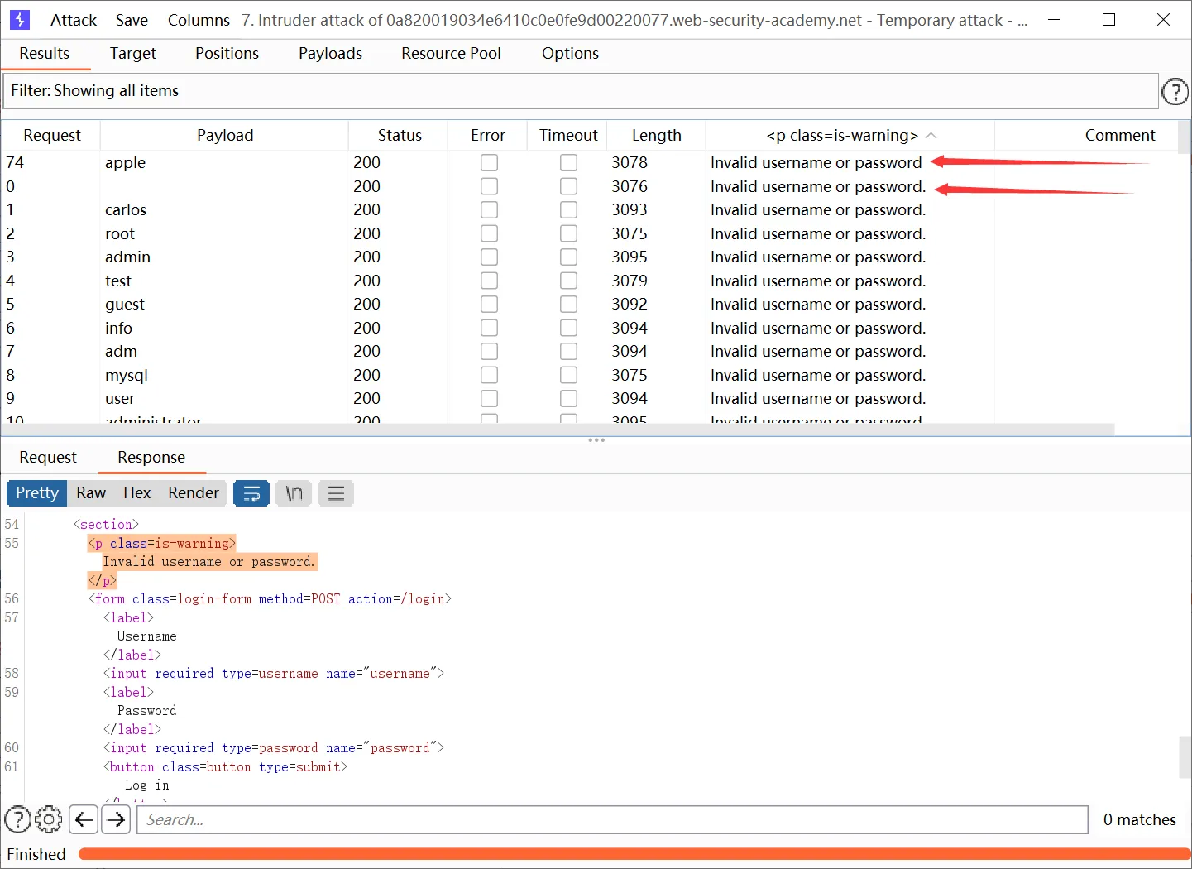Image resolution: width=1192 pixels, height=869 pixels.
Task: Click length value 3078
Action: 630,163
